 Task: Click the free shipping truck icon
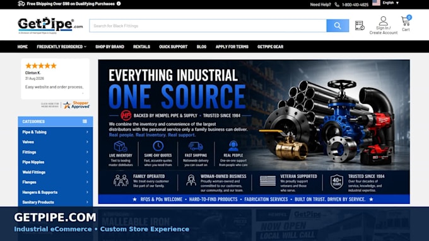coord(21,4)
